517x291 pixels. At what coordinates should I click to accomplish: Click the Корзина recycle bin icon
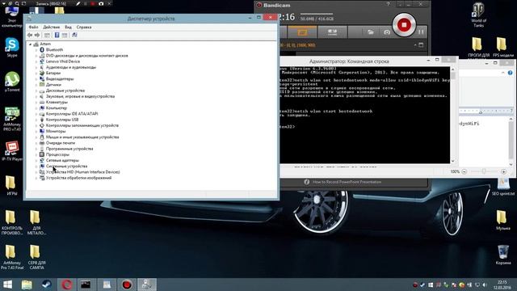click(502, 255)
